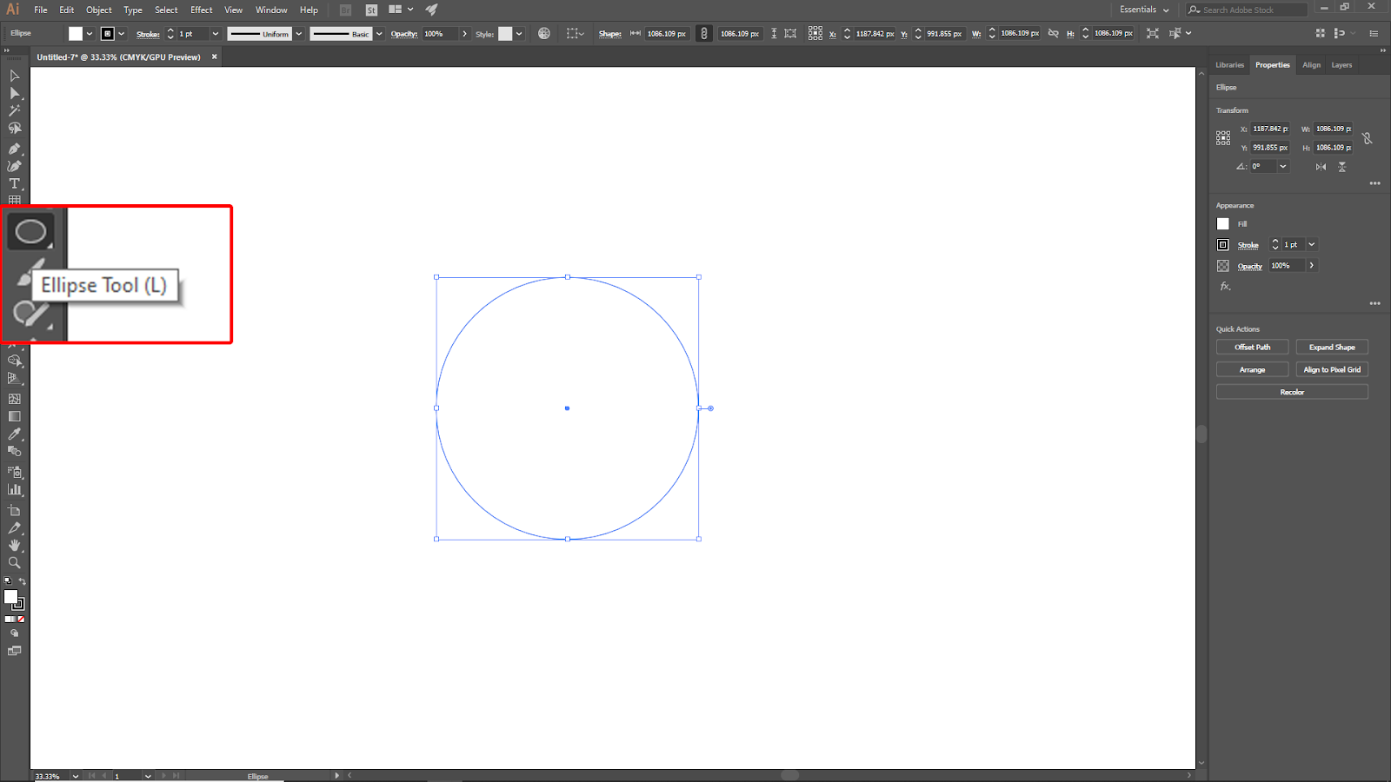Viewport: 1391px width, 782px height.
Task: Select the Eyedropper tool
Action: click(x=14, y=434)
